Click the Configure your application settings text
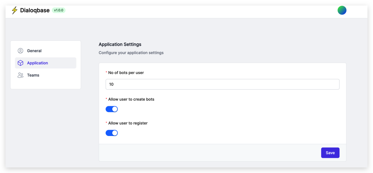 click(131, 53)
